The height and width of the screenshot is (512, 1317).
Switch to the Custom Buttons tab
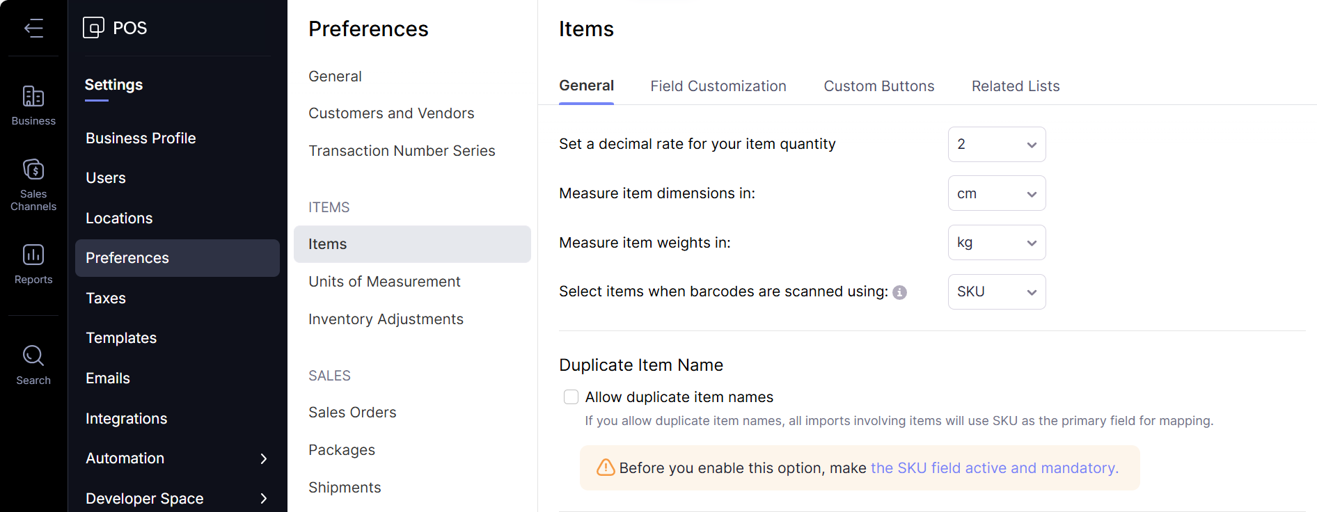click(x=878, y=86)
